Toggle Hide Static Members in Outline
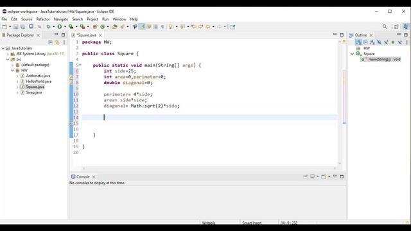The image size is (411, 231). click(x=386, y=42)
